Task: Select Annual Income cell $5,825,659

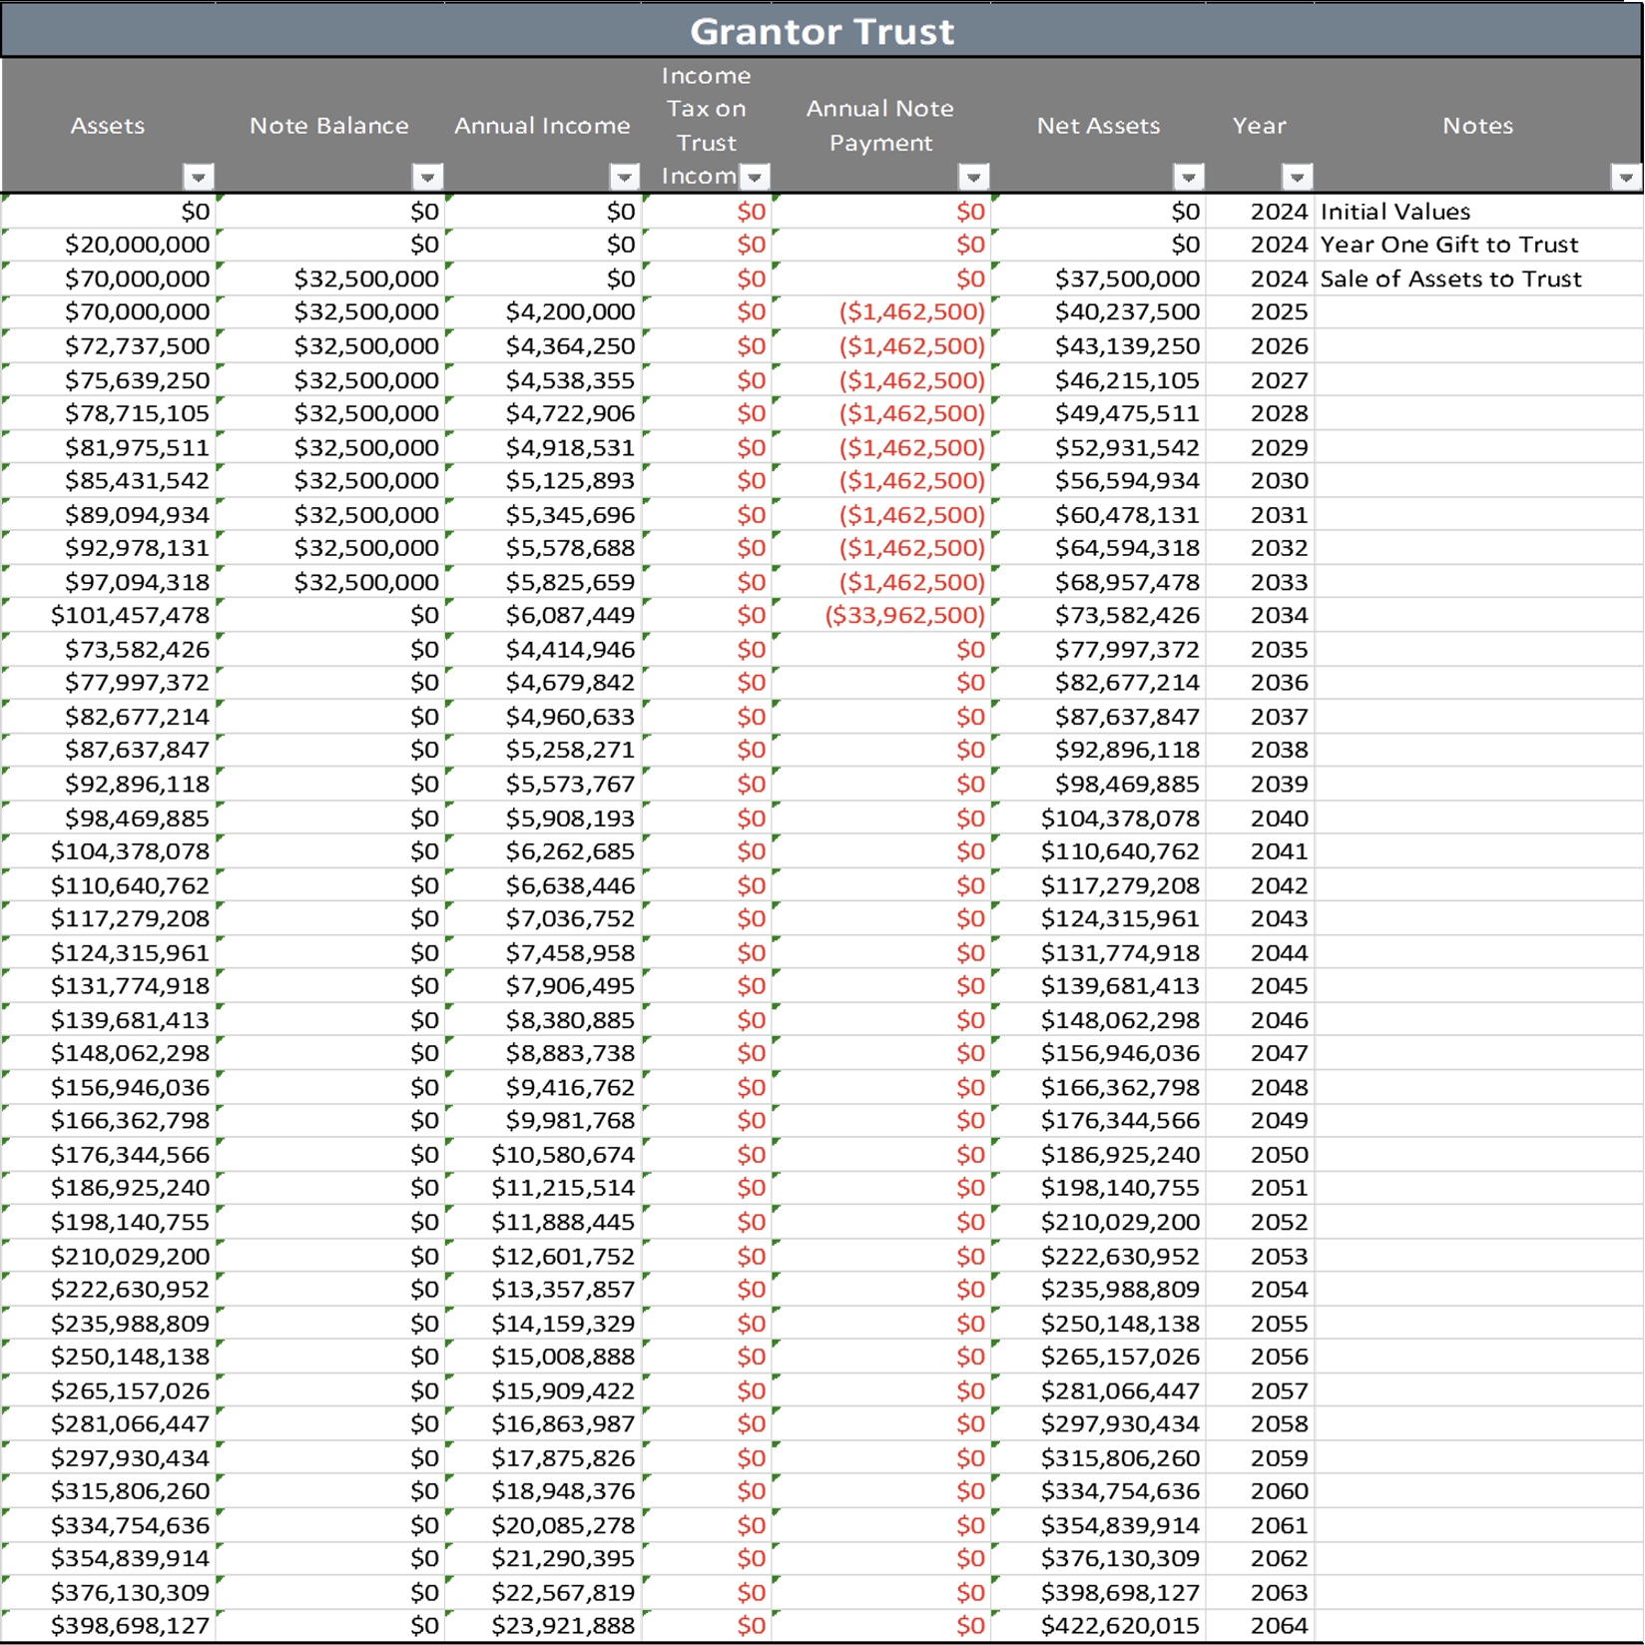Action: (x=543, y=582)
